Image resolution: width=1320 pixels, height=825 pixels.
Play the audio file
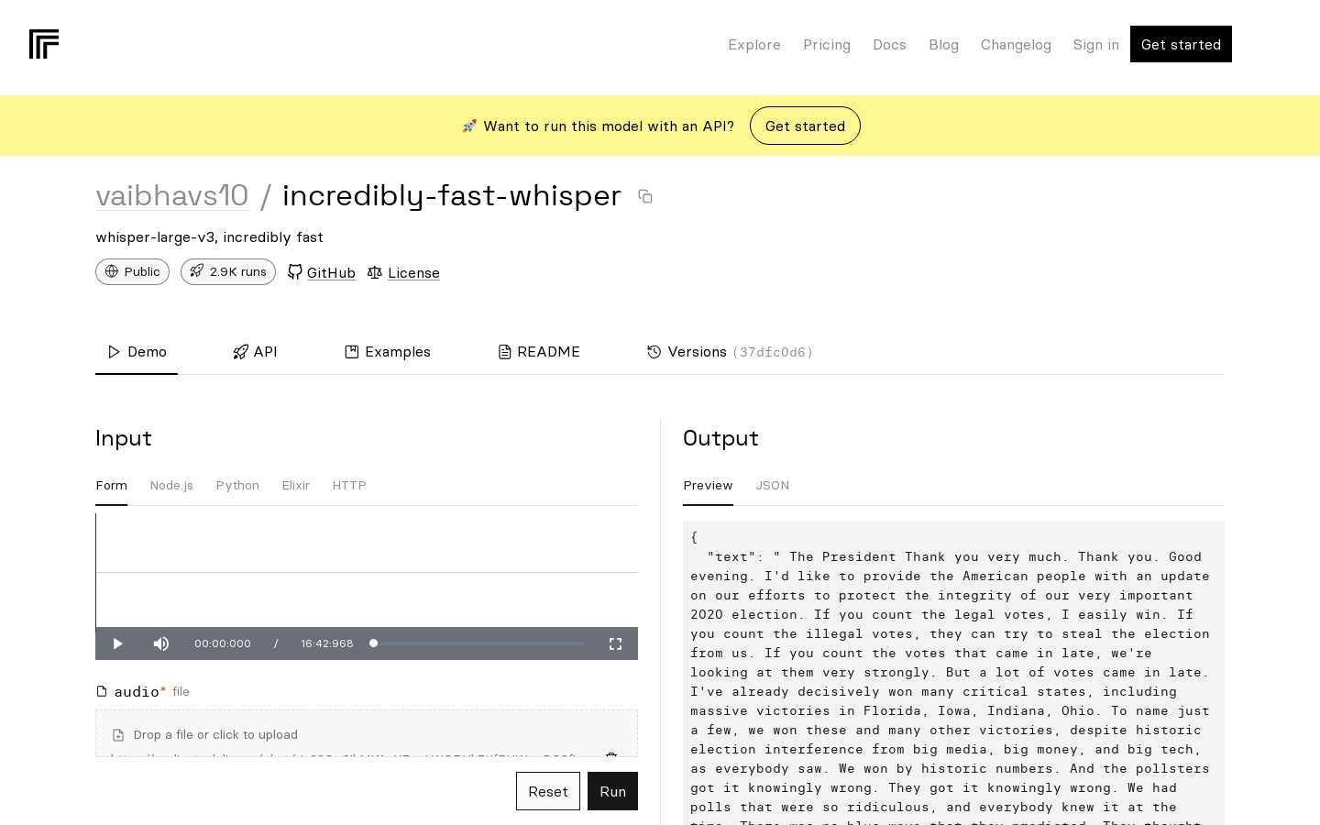click(x=117, y=643)
